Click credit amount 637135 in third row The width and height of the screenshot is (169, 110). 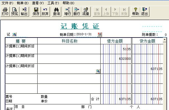coord(157,69)
